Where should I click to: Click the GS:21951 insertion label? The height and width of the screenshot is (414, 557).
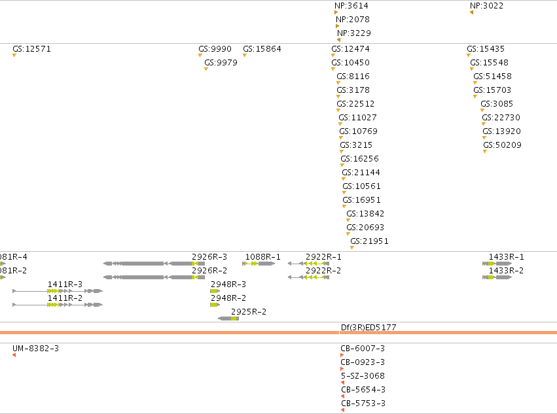click(369, 241)
